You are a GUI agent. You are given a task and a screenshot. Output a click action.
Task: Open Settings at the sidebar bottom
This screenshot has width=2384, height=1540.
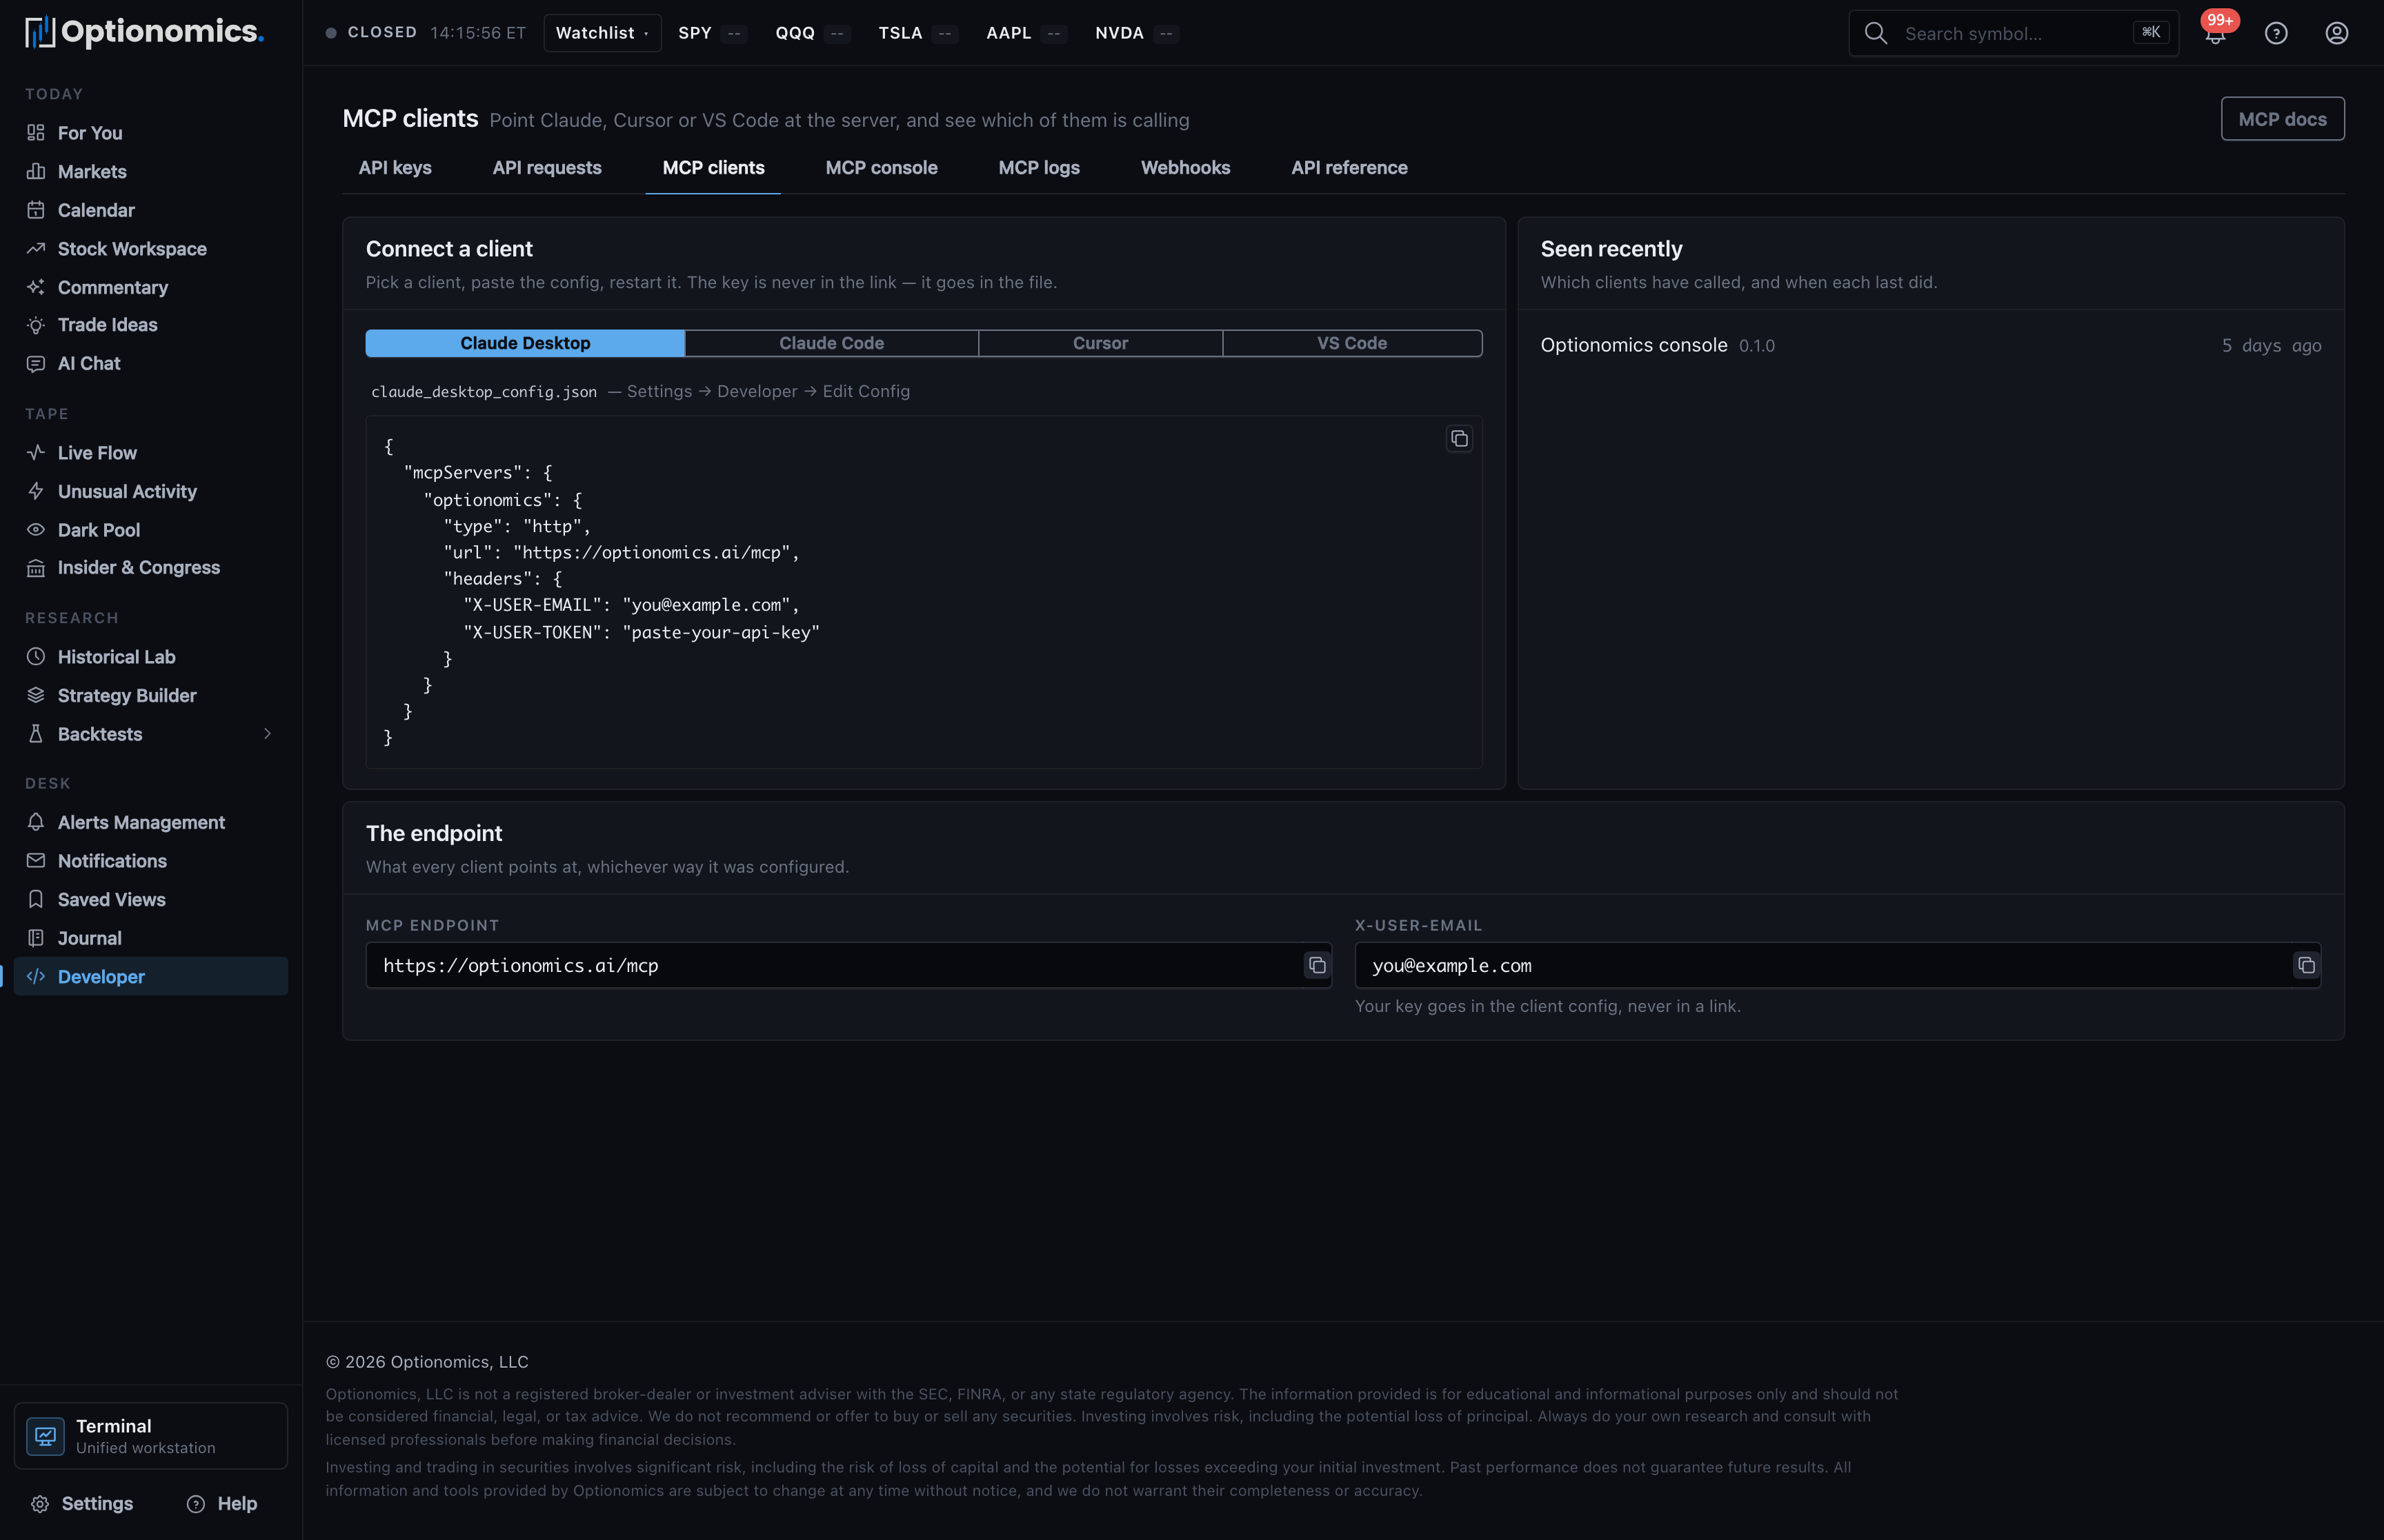coord(82,1504)
